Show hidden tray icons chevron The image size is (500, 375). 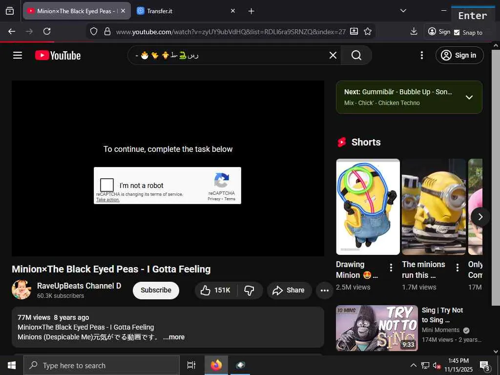click(x=413, y=365)
